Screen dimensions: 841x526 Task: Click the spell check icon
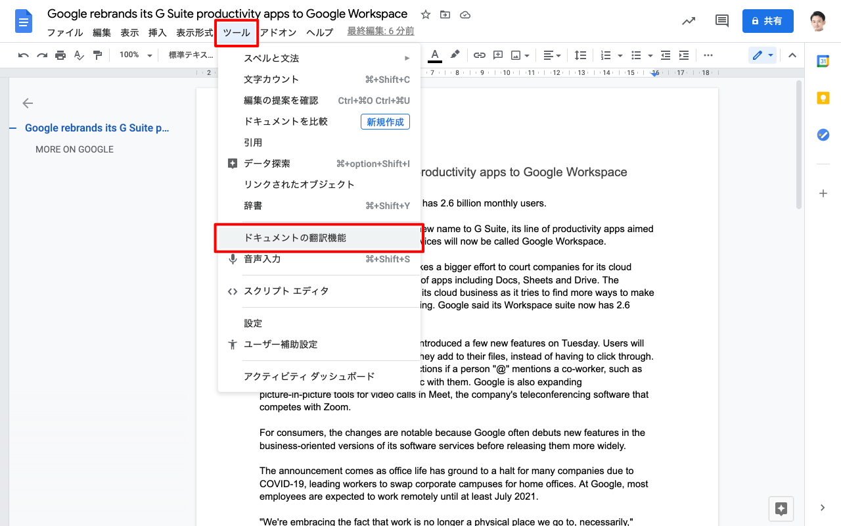pyautogui.click(x=79, y=55)
